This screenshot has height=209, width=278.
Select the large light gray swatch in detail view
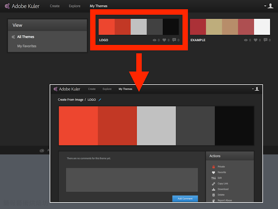point(156,126)
